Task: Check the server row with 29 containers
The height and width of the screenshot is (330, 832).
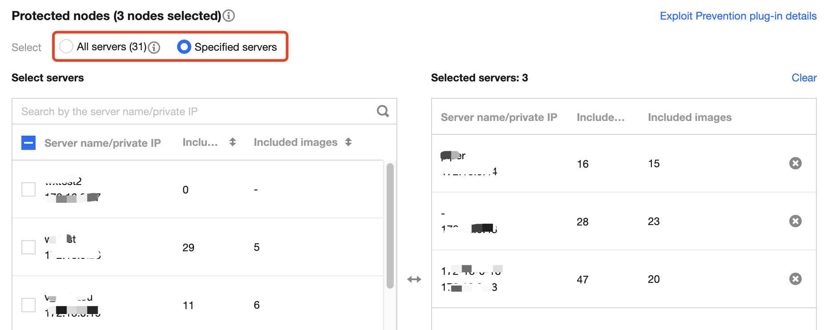Action: point(28,247)
